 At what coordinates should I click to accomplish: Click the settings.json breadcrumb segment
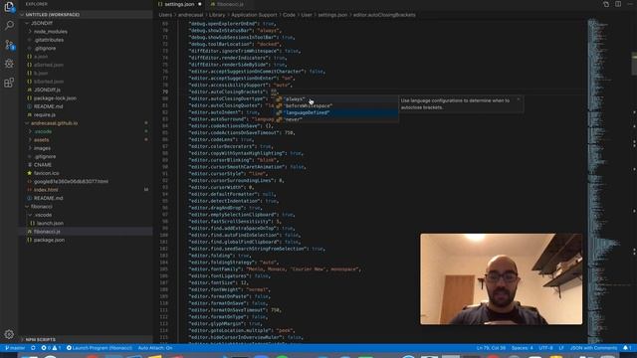coord(332,15)
